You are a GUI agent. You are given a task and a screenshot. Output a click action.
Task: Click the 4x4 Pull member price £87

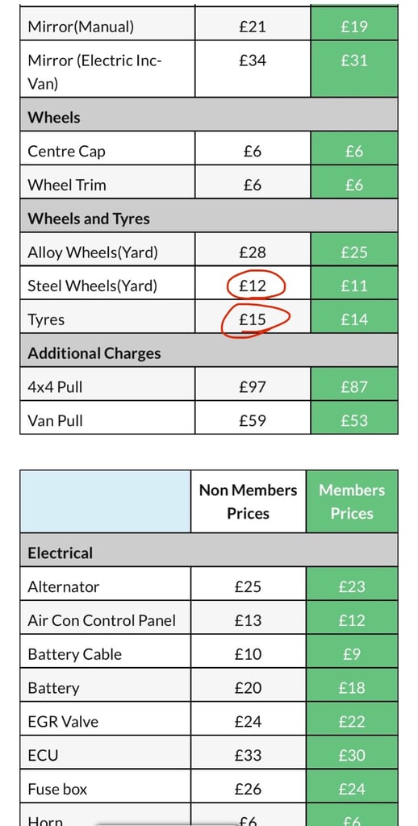[354, 387]
